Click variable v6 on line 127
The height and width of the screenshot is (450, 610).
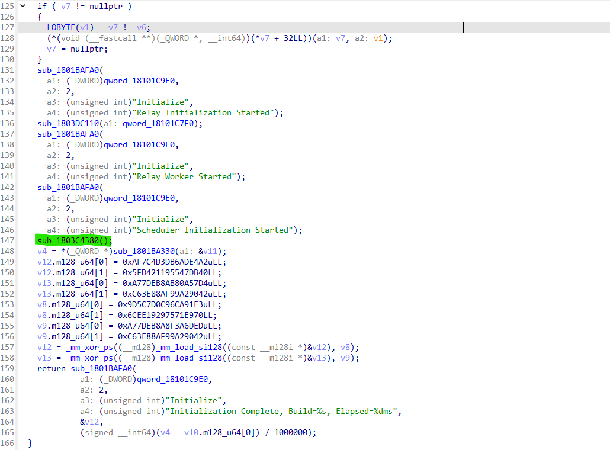[x=142, y=27]
